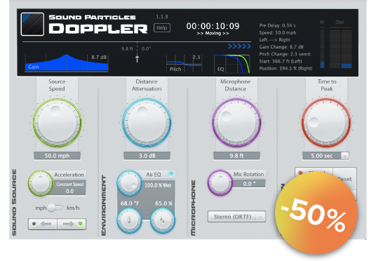The width and height of the screenshot is (376, 261).
Task: Click the temperature thermometer knob
Action: (129, 220)
